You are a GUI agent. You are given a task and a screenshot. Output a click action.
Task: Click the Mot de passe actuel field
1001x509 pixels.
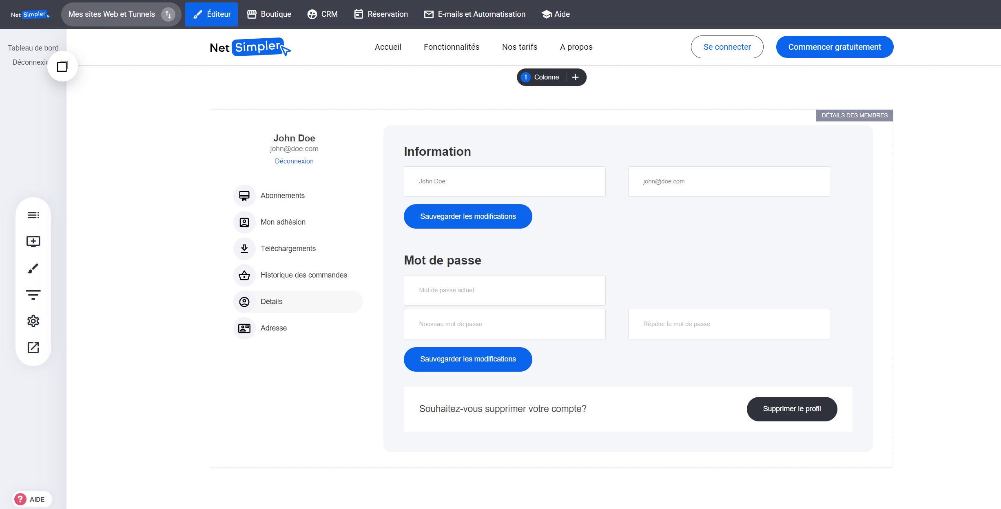(x=505, y=290)
